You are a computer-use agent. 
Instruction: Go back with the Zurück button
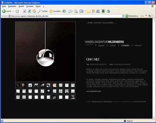[x=7, y=11]
